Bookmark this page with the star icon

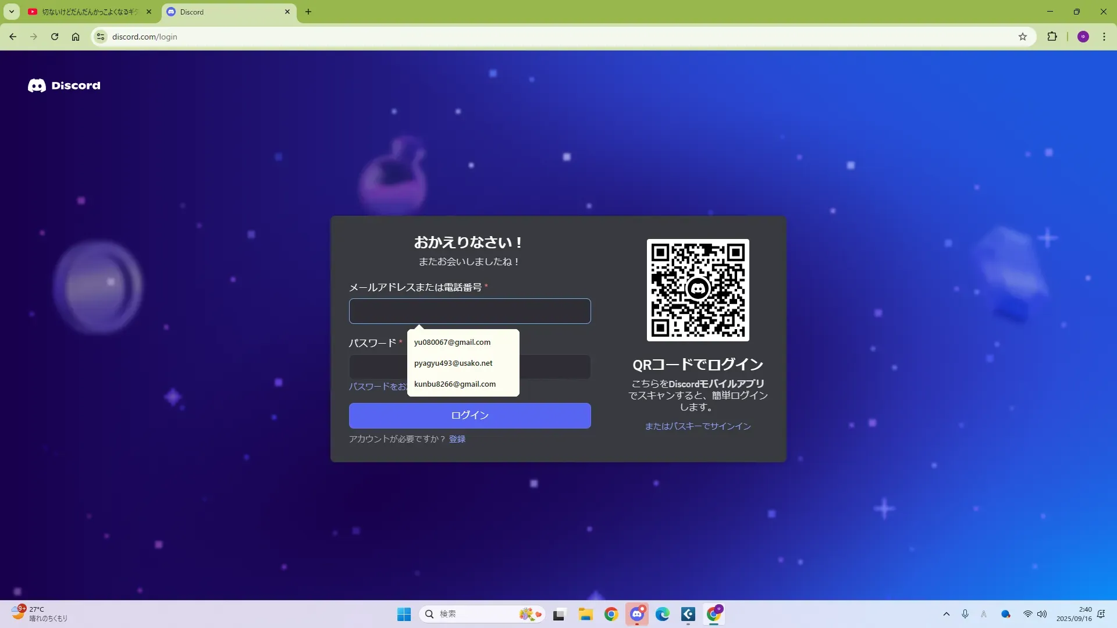click(x=1023, y=37)
